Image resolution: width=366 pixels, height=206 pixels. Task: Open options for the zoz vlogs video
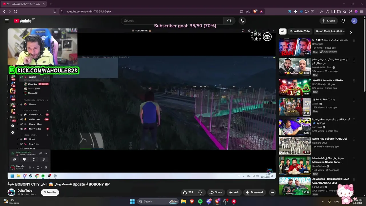pos(354,120)
